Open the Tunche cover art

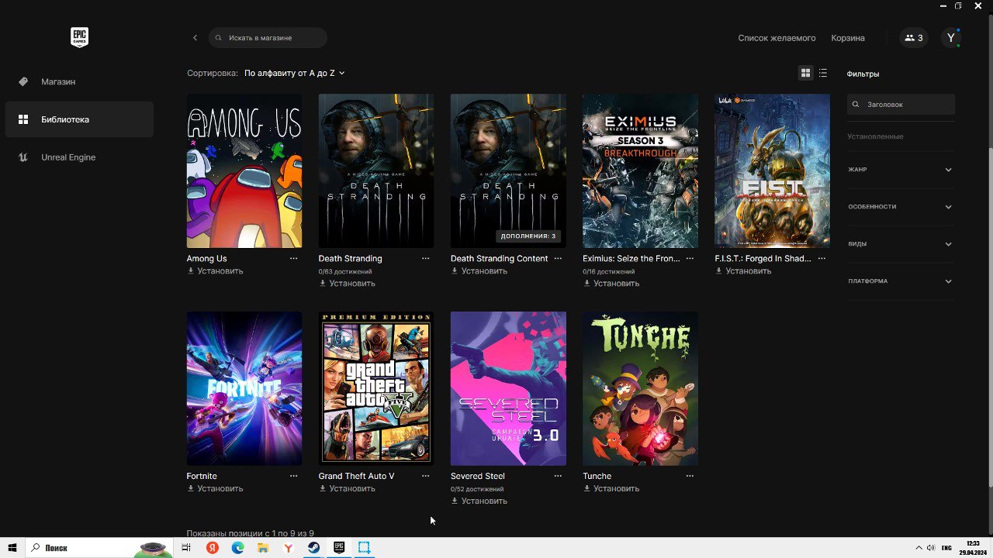pos(640,388)
